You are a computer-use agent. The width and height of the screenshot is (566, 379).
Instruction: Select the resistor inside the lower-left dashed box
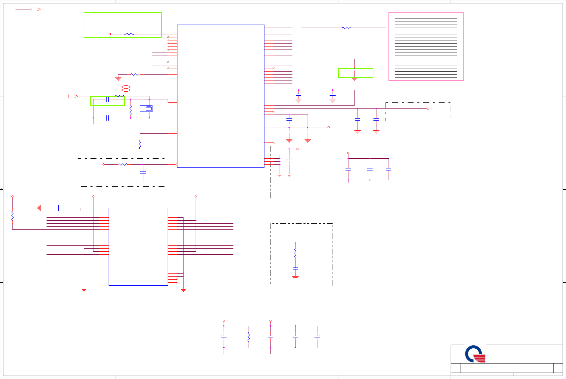(x=123, y=164)
